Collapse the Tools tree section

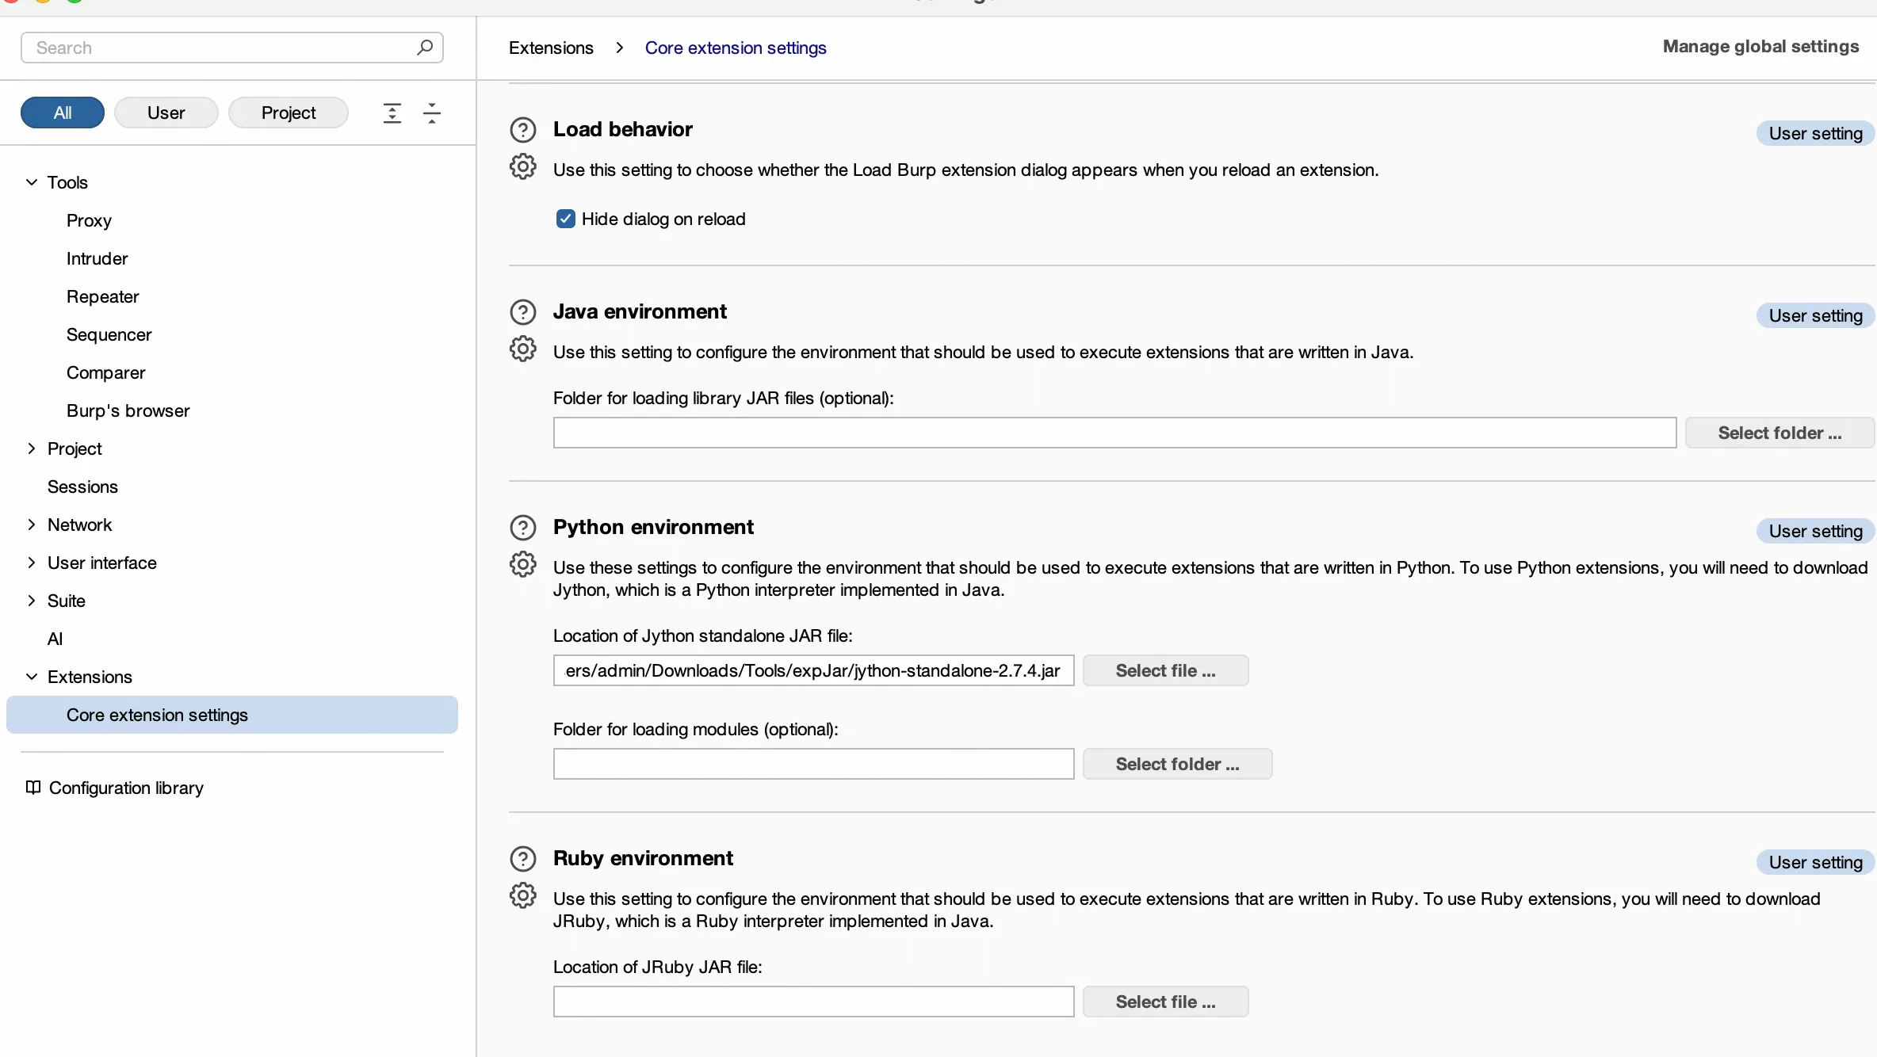pyautogui.click(x=32, y=183)
